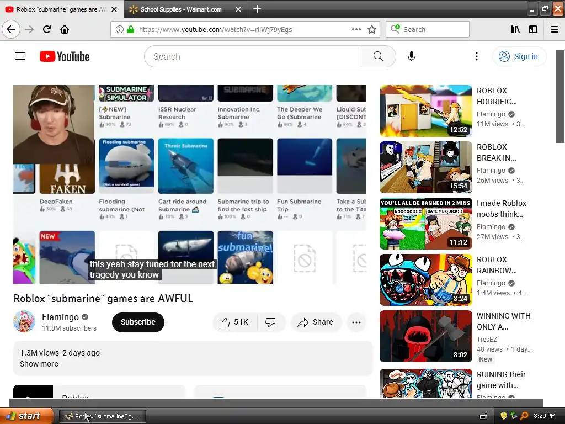565x424 pixels.
Task: Open YouTube guide hamburger menu
Action: (x=20, y=56)
